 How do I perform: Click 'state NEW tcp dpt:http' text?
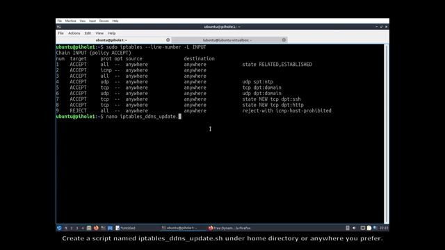(x=273, y=105)
